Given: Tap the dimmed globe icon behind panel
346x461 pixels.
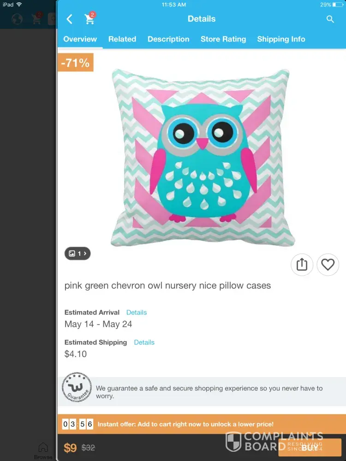Looking at the screenshot, I should tap(17, 19).
